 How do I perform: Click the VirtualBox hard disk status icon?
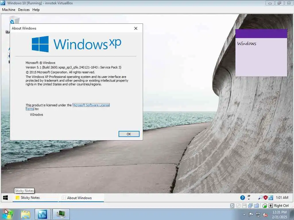point(232,206)
